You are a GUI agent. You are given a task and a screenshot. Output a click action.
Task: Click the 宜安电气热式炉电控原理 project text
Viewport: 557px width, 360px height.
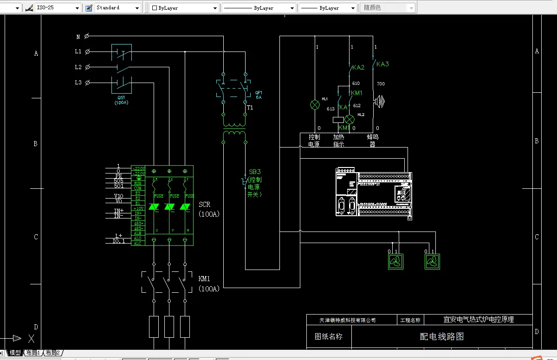coord(479,319)
